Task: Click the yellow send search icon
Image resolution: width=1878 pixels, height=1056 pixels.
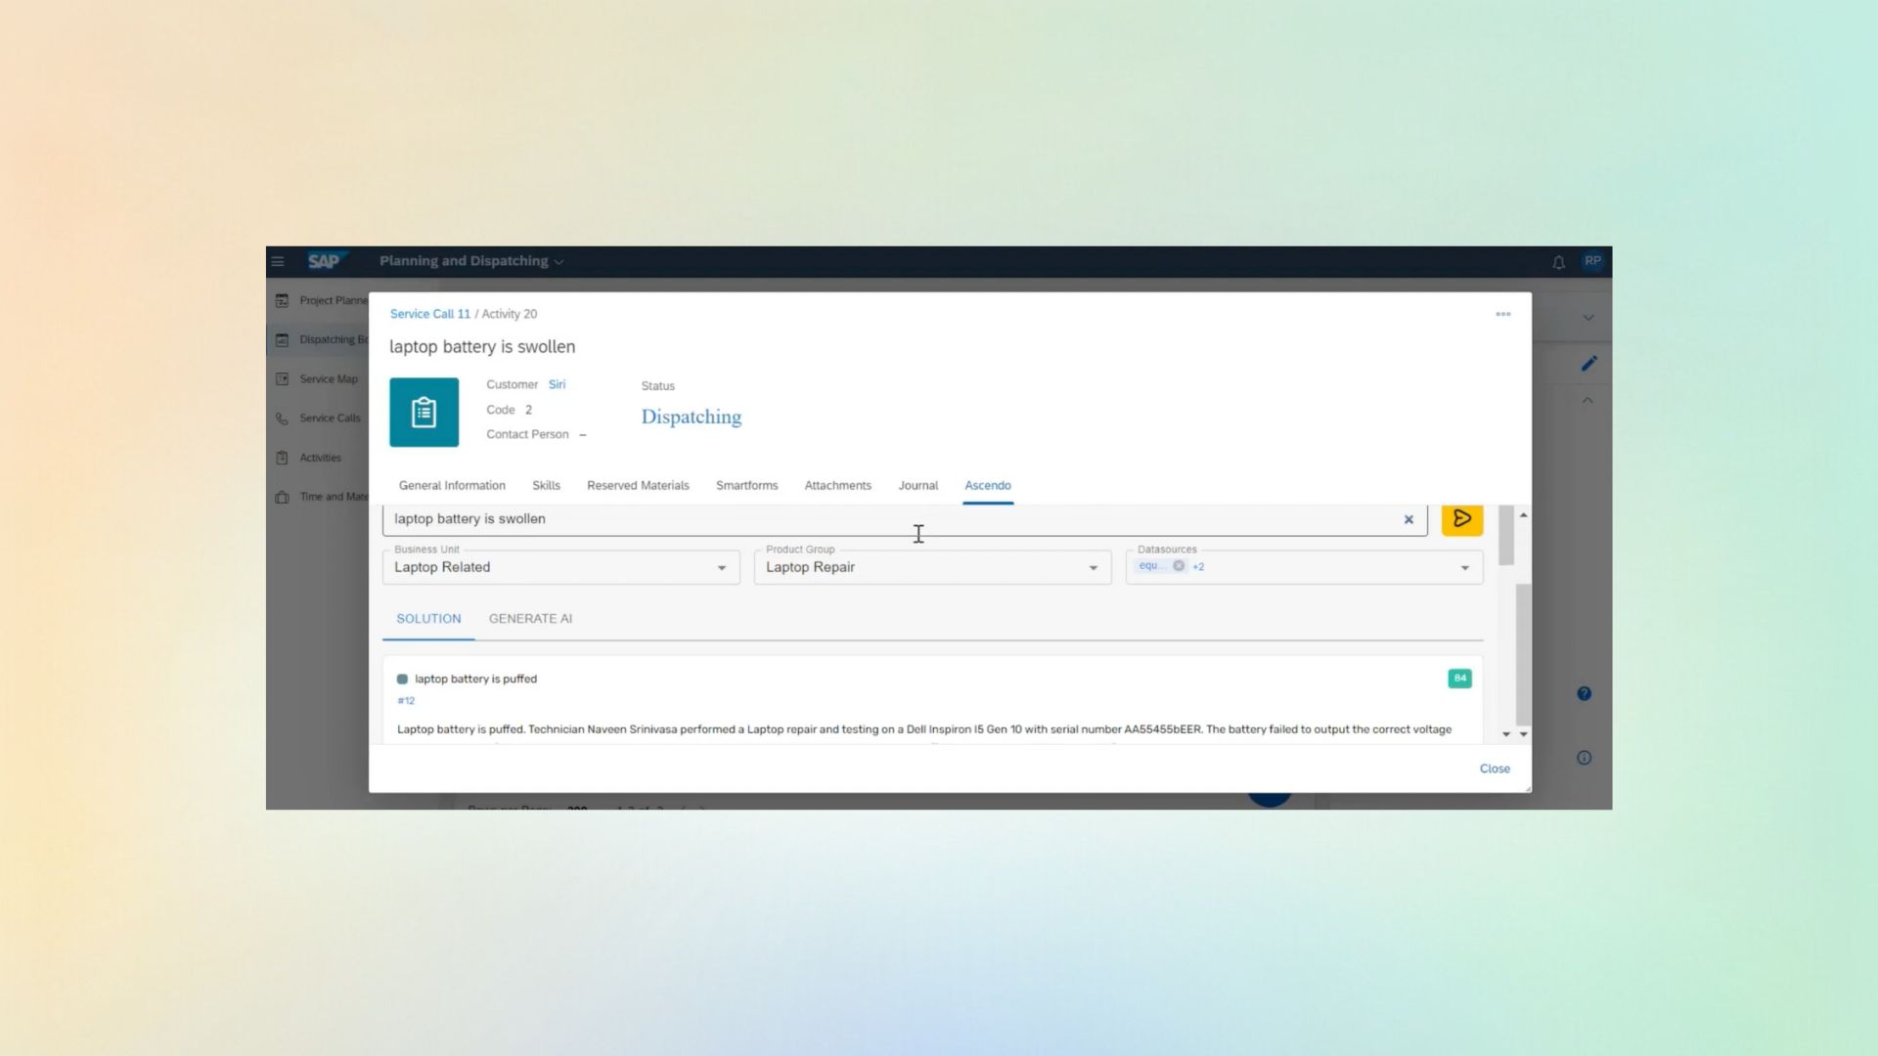Action: 1461,519
